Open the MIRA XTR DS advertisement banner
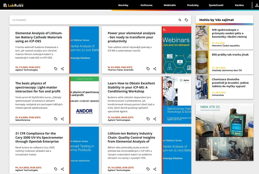 pos(224,132)
